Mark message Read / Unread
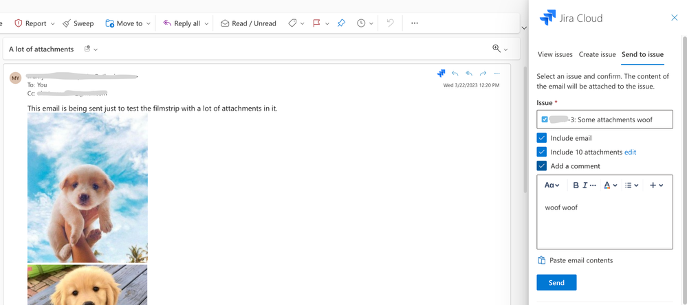Screen dimensions: 687x305 tap(248, 23)
